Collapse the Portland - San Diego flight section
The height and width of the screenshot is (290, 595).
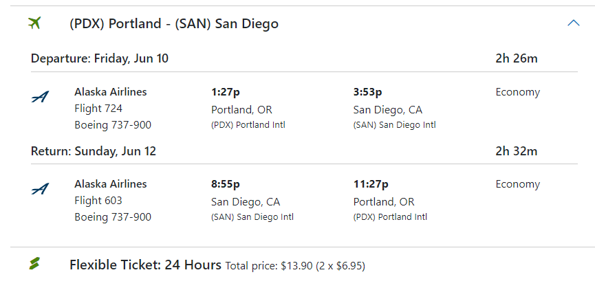[x=573, y=23]
